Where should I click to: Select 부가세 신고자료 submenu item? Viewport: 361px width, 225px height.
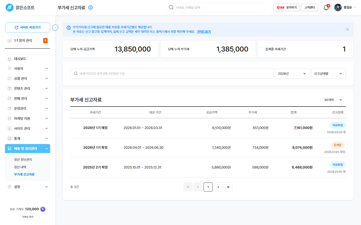point(24,174)
